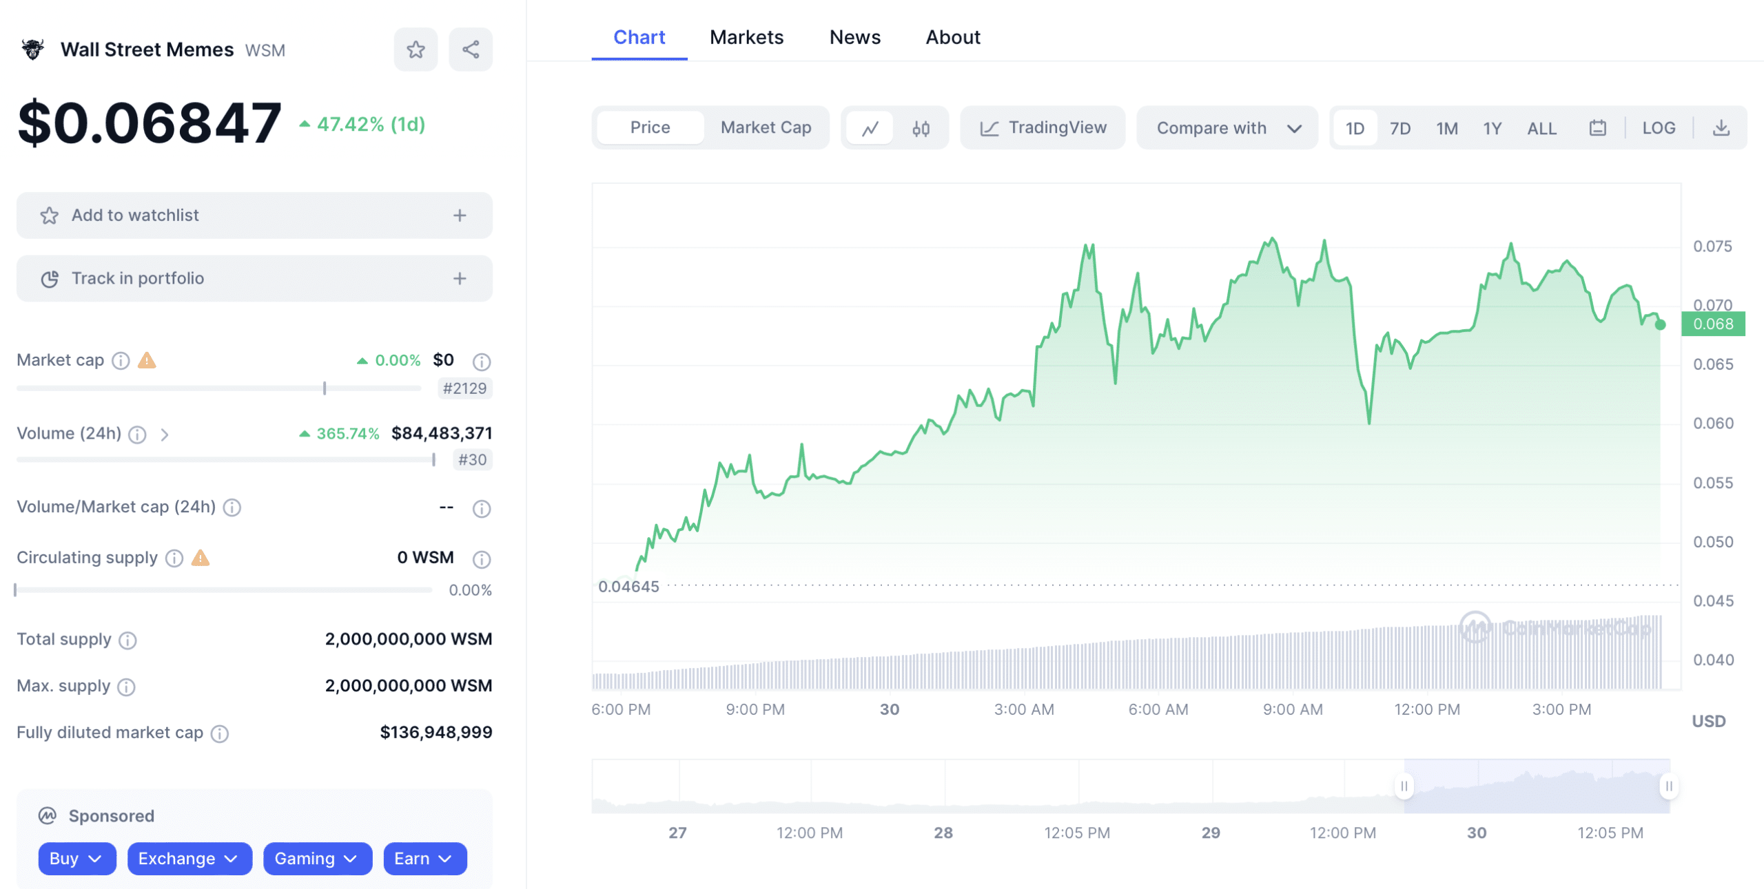Toggle LOG scale on chart
1764x889 pixels.
click(1658, 128)
